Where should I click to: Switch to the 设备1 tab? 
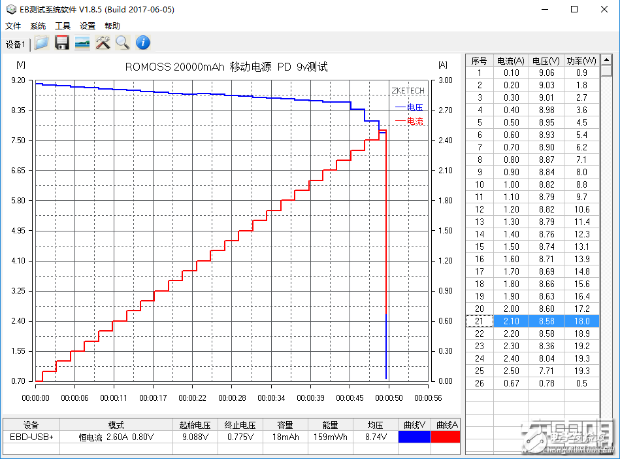pyautogui.click(x=14, y=44)
